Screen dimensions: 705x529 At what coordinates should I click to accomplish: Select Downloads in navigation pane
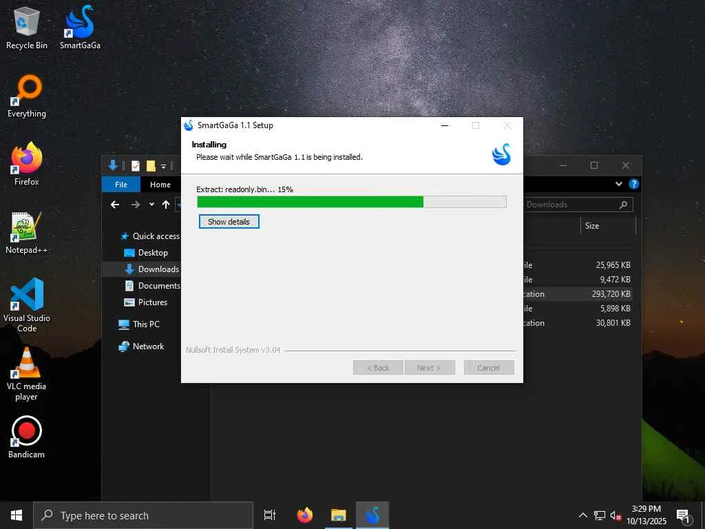pyautogui.click(x=142, y=269)
